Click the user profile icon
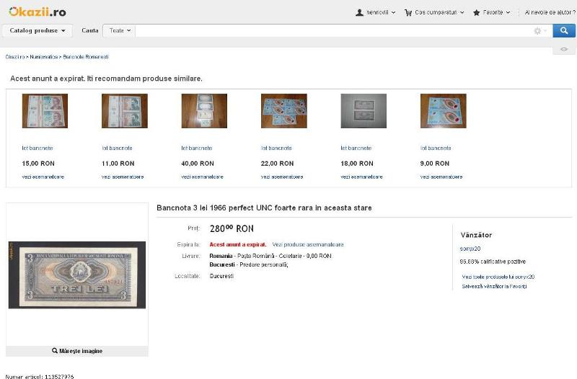This screenshot has height=379, width=577. tap(359, 12)
